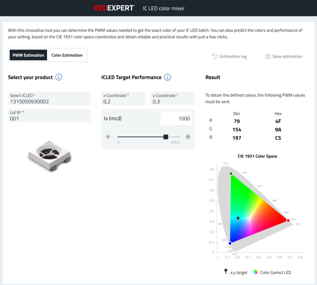Image resolution: width=317 pixels, height=285 pixels.
Task: Click the Iv brightness slider handle
Action: click(x=166, y=137)
